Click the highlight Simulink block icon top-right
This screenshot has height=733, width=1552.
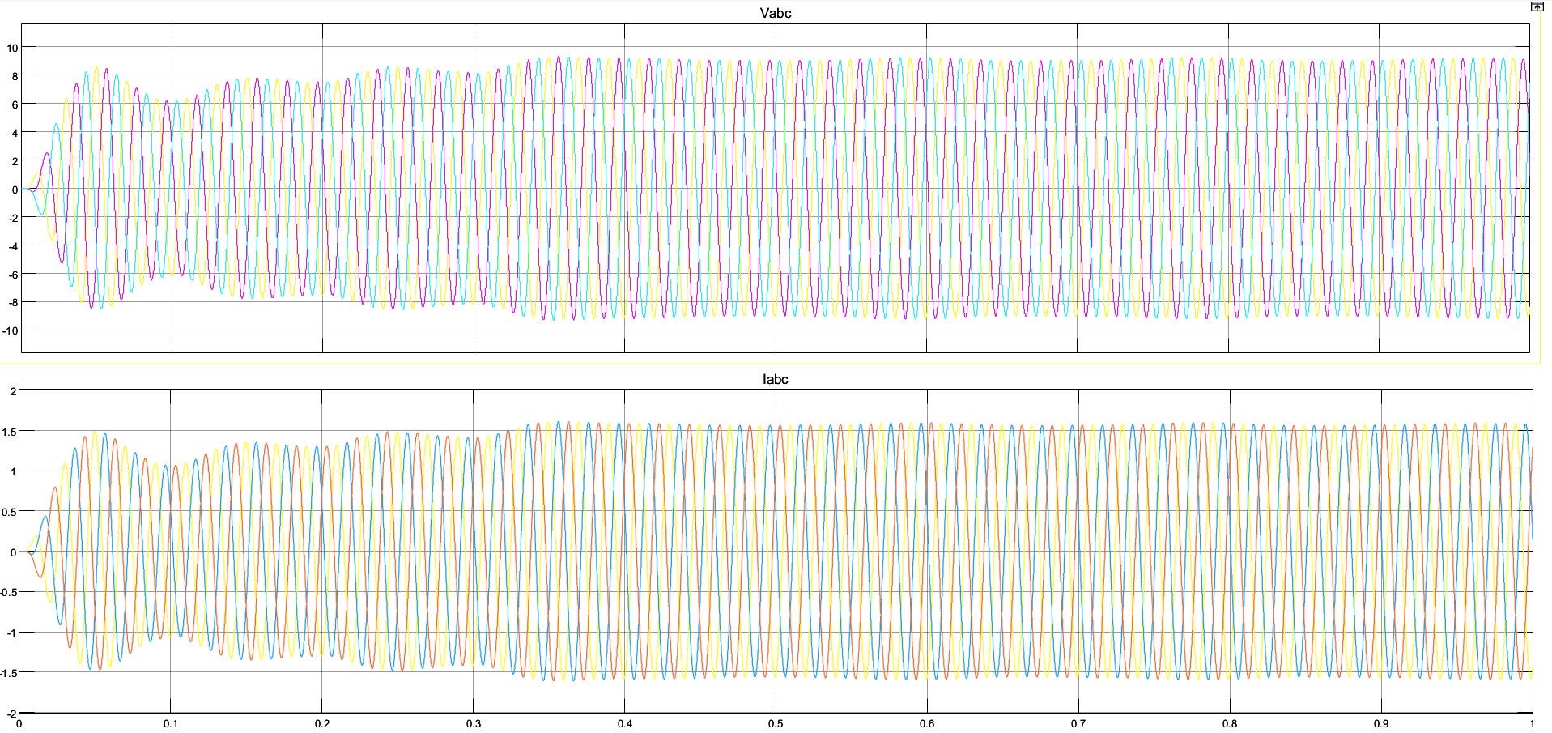[x=1537, y=6]
